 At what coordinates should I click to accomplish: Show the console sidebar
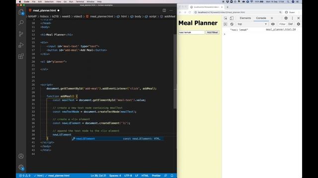[225, 24]
